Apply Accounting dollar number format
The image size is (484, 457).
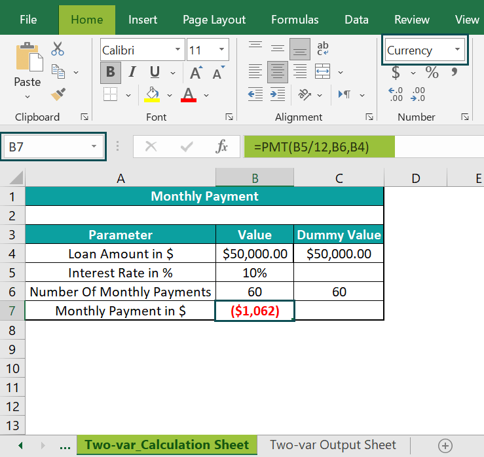pyautogui.click(x=396, y=73)
